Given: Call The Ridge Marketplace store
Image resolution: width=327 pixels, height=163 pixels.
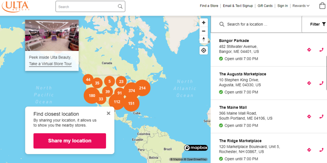Looking at the screenshot, I should coord(321,150).
